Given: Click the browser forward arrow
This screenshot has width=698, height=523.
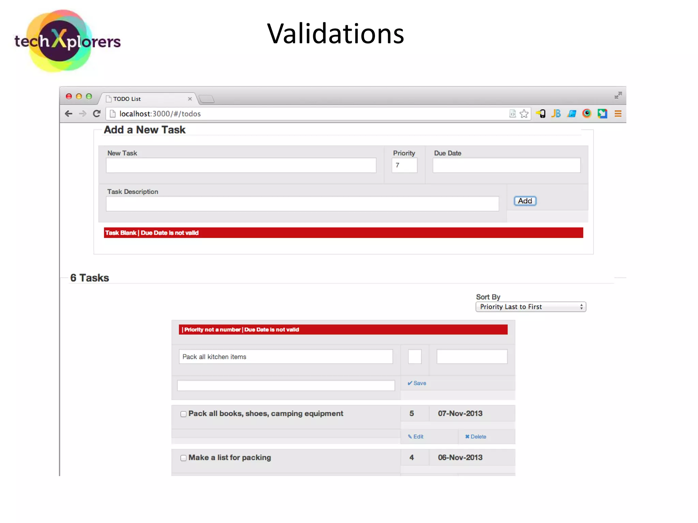Looking at the screenshot, I should (82, 114).
